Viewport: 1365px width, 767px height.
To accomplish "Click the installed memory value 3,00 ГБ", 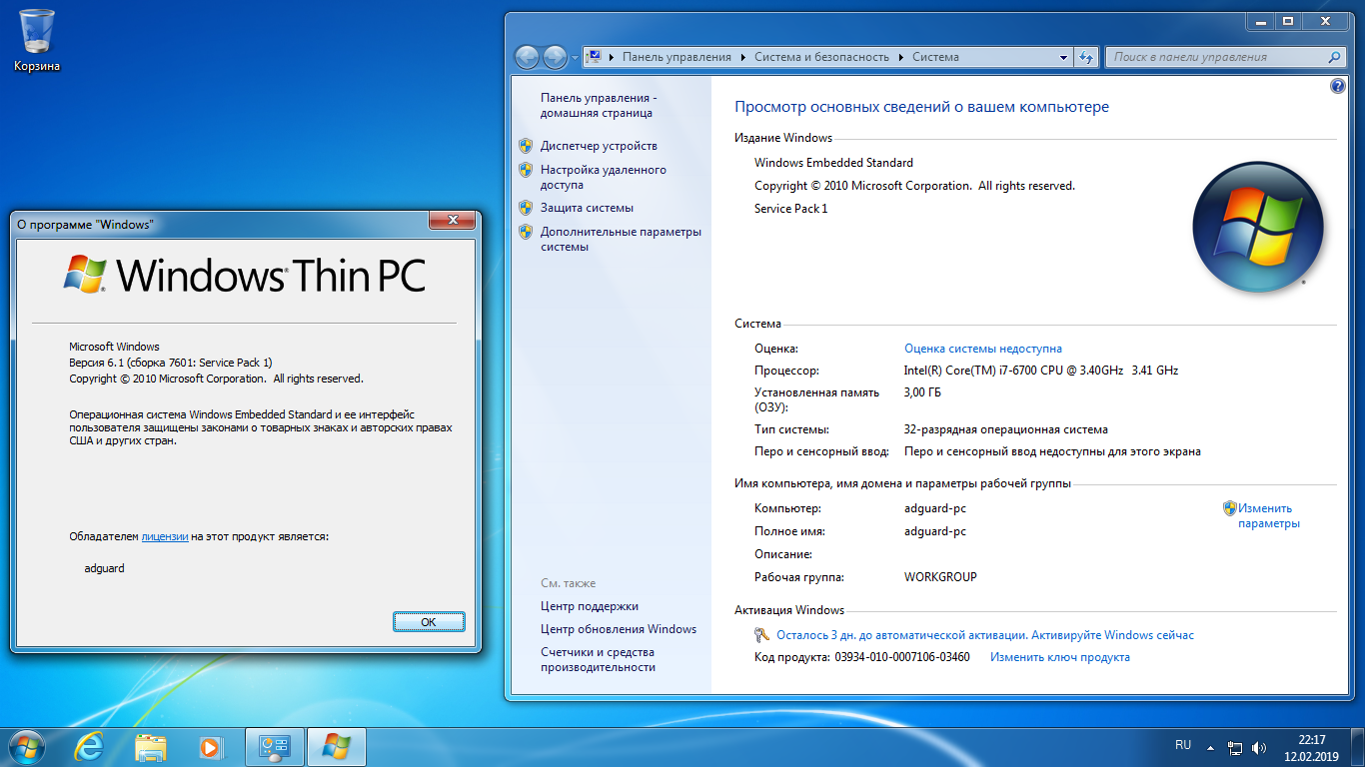I will point(922,392).
